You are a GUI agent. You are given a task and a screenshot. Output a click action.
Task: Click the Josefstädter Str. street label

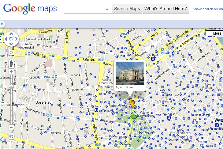[x=35, y=111]
